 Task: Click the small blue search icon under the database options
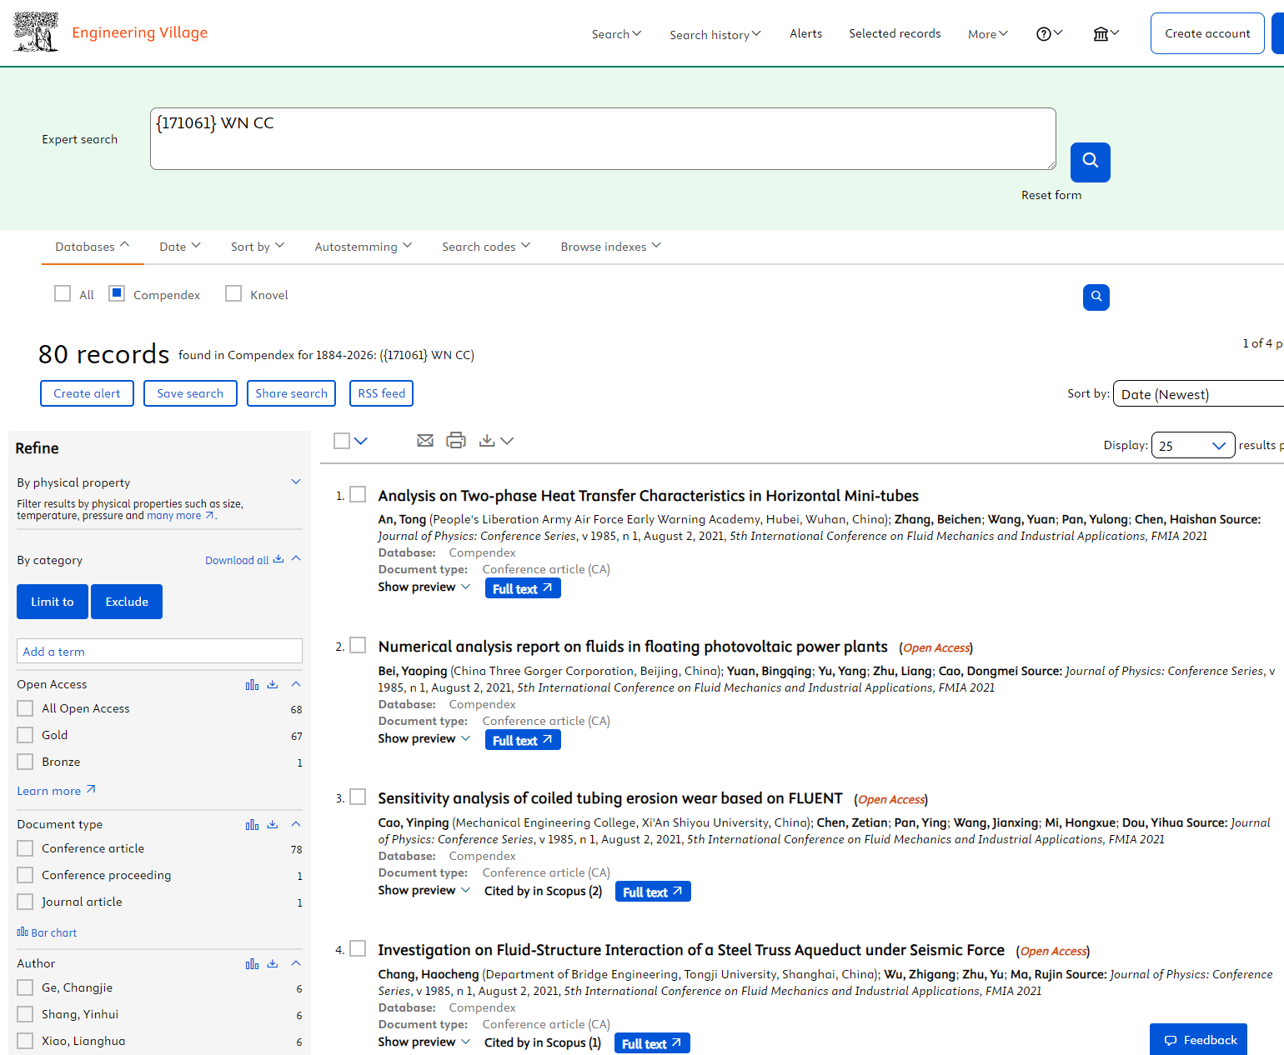[x=1096, y=297]
